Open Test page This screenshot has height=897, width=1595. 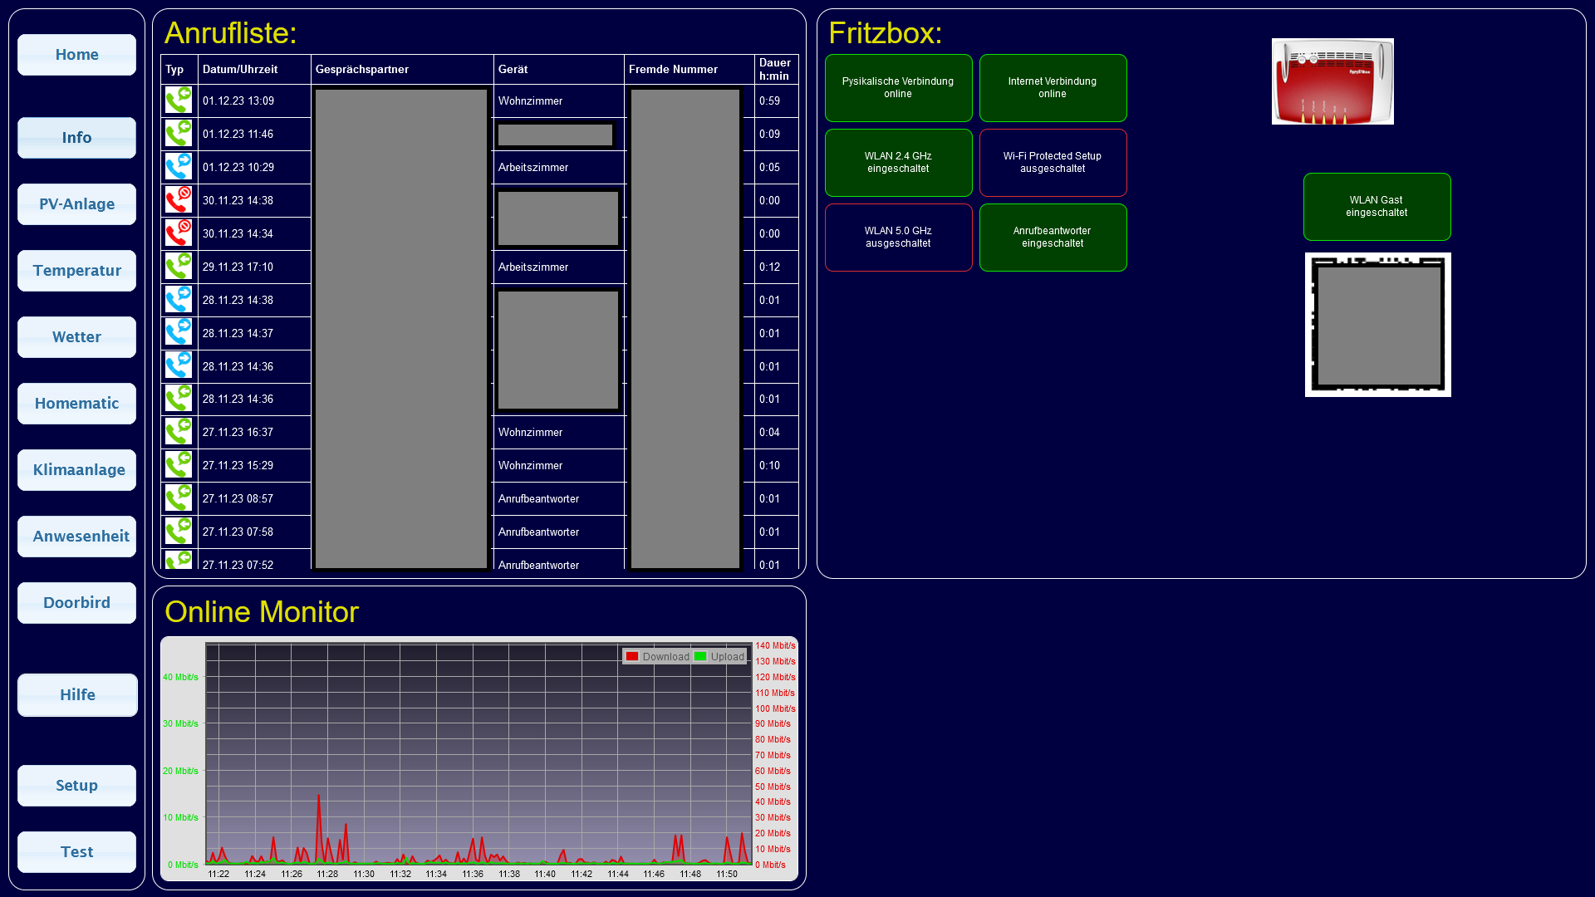pyautogui.click(x=77, y=852)
